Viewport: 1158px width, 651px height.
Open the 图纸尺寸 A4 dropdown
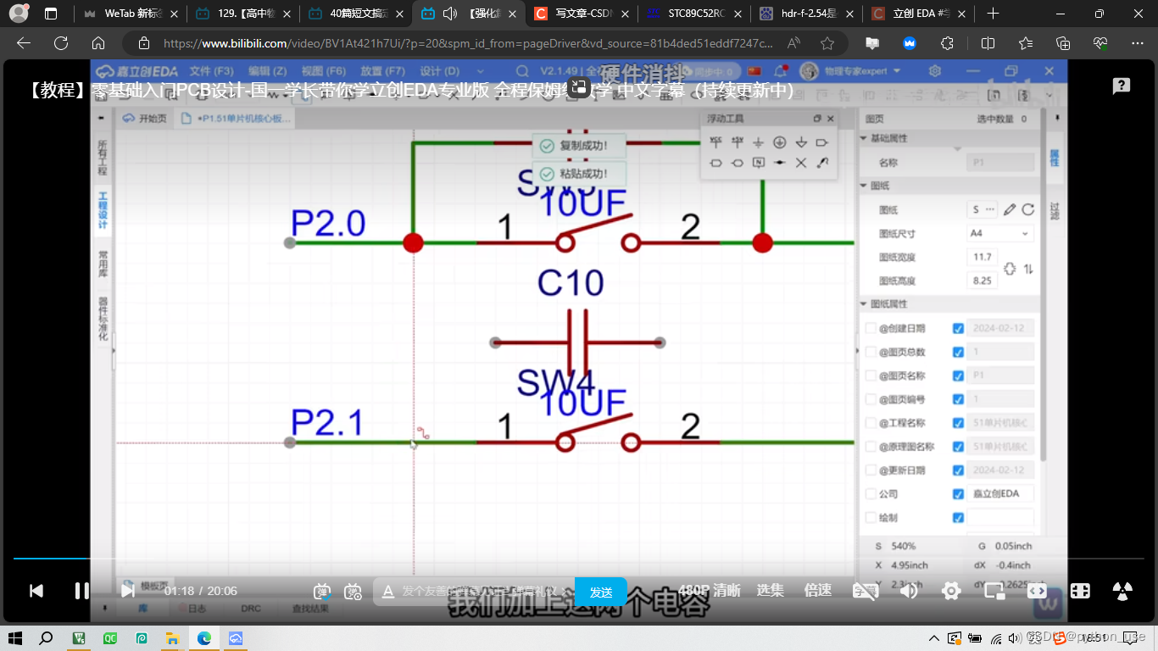(x=999, y=233)
